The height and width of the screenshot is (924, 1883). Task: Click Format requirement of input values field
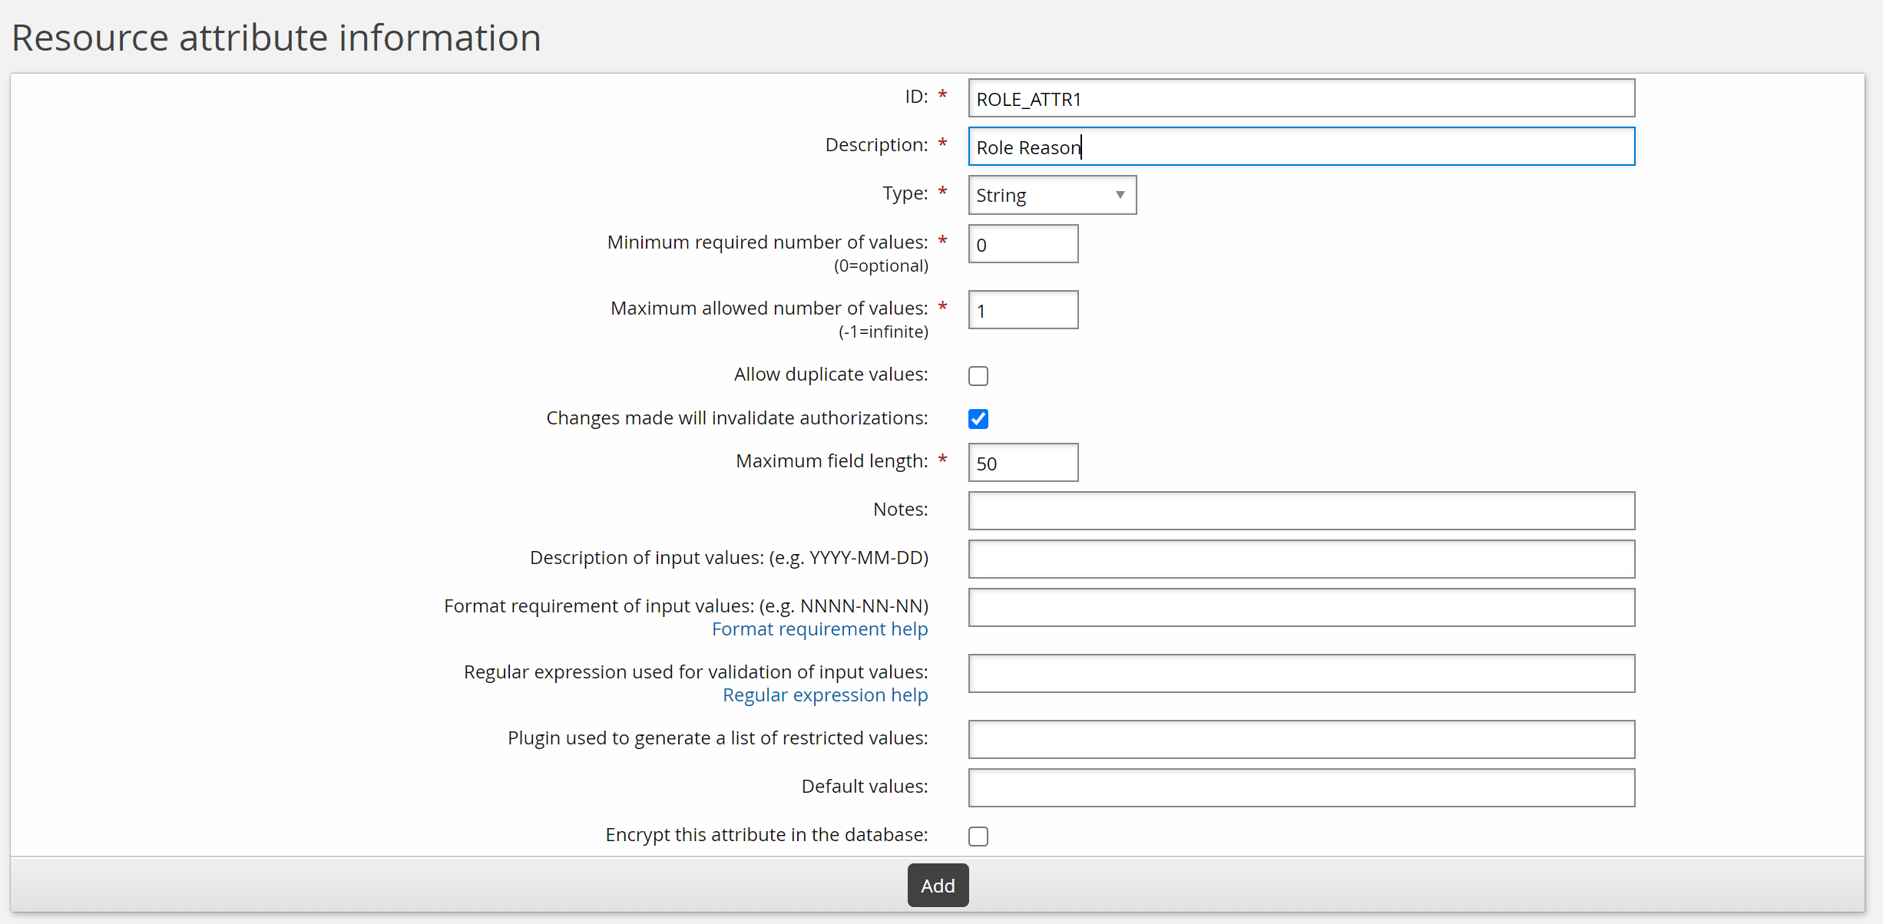pos(1301,608)
